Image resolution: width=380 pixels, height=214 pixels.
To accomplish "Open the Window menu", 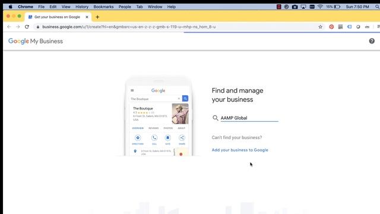I will pos(155,7).
